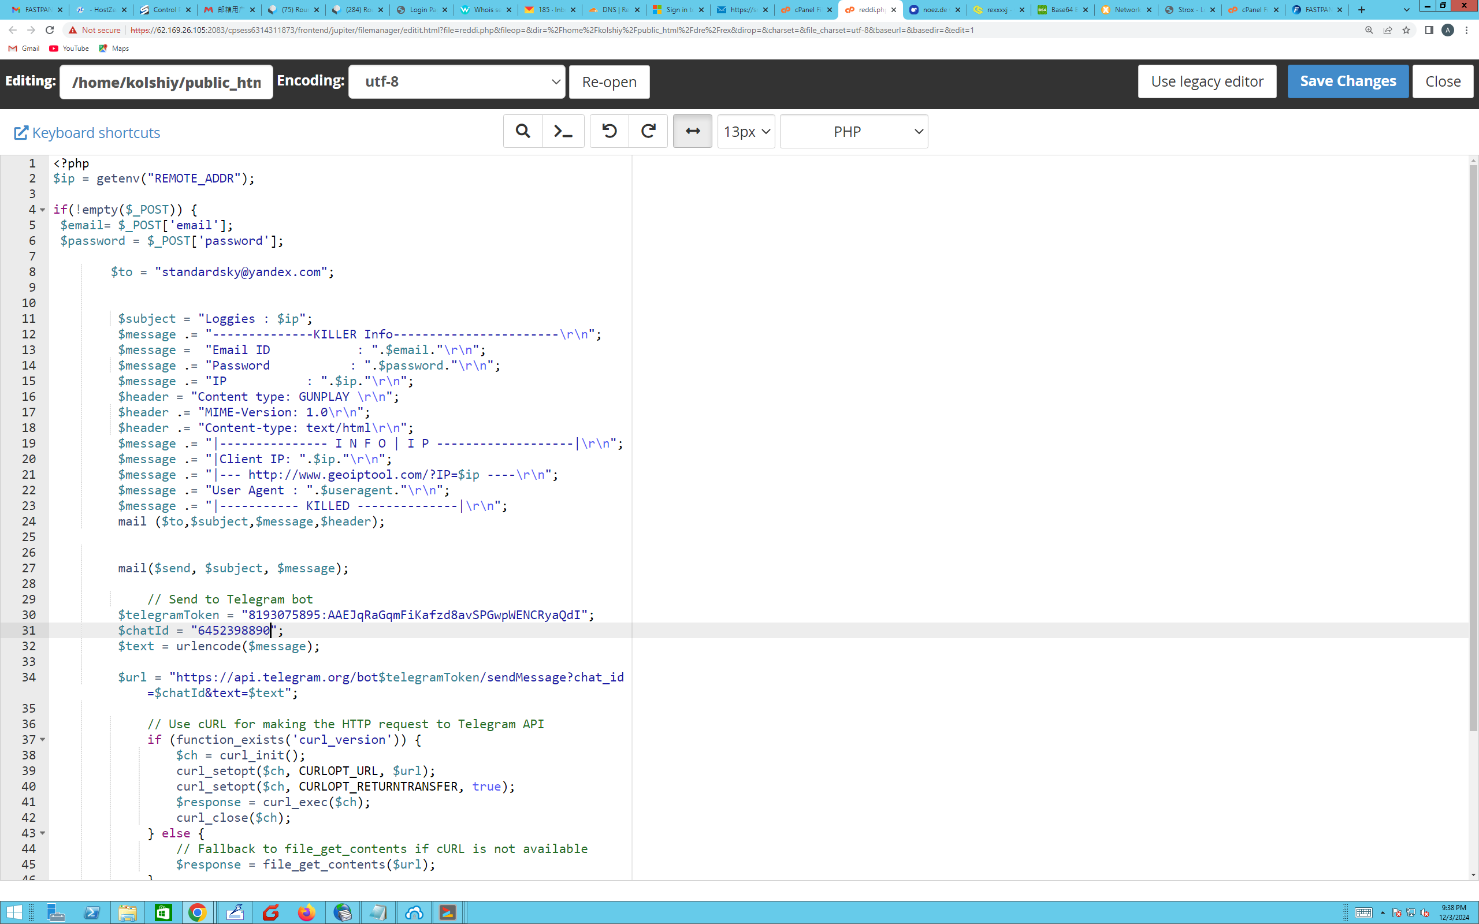
Task: Click Save Changes button
Action: tap(1348, 81)
